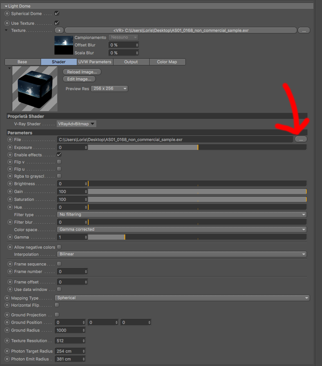
Task: Click the Gain slider bar
Action: click(197, 192)
